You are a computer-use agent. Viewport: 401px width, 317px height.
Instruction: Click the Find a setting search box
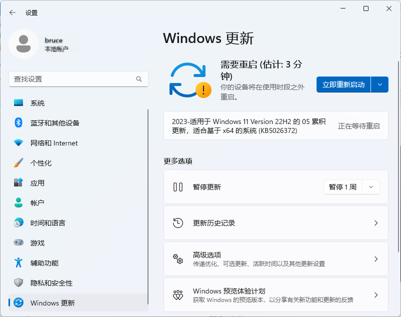click(x=72, y=79)
